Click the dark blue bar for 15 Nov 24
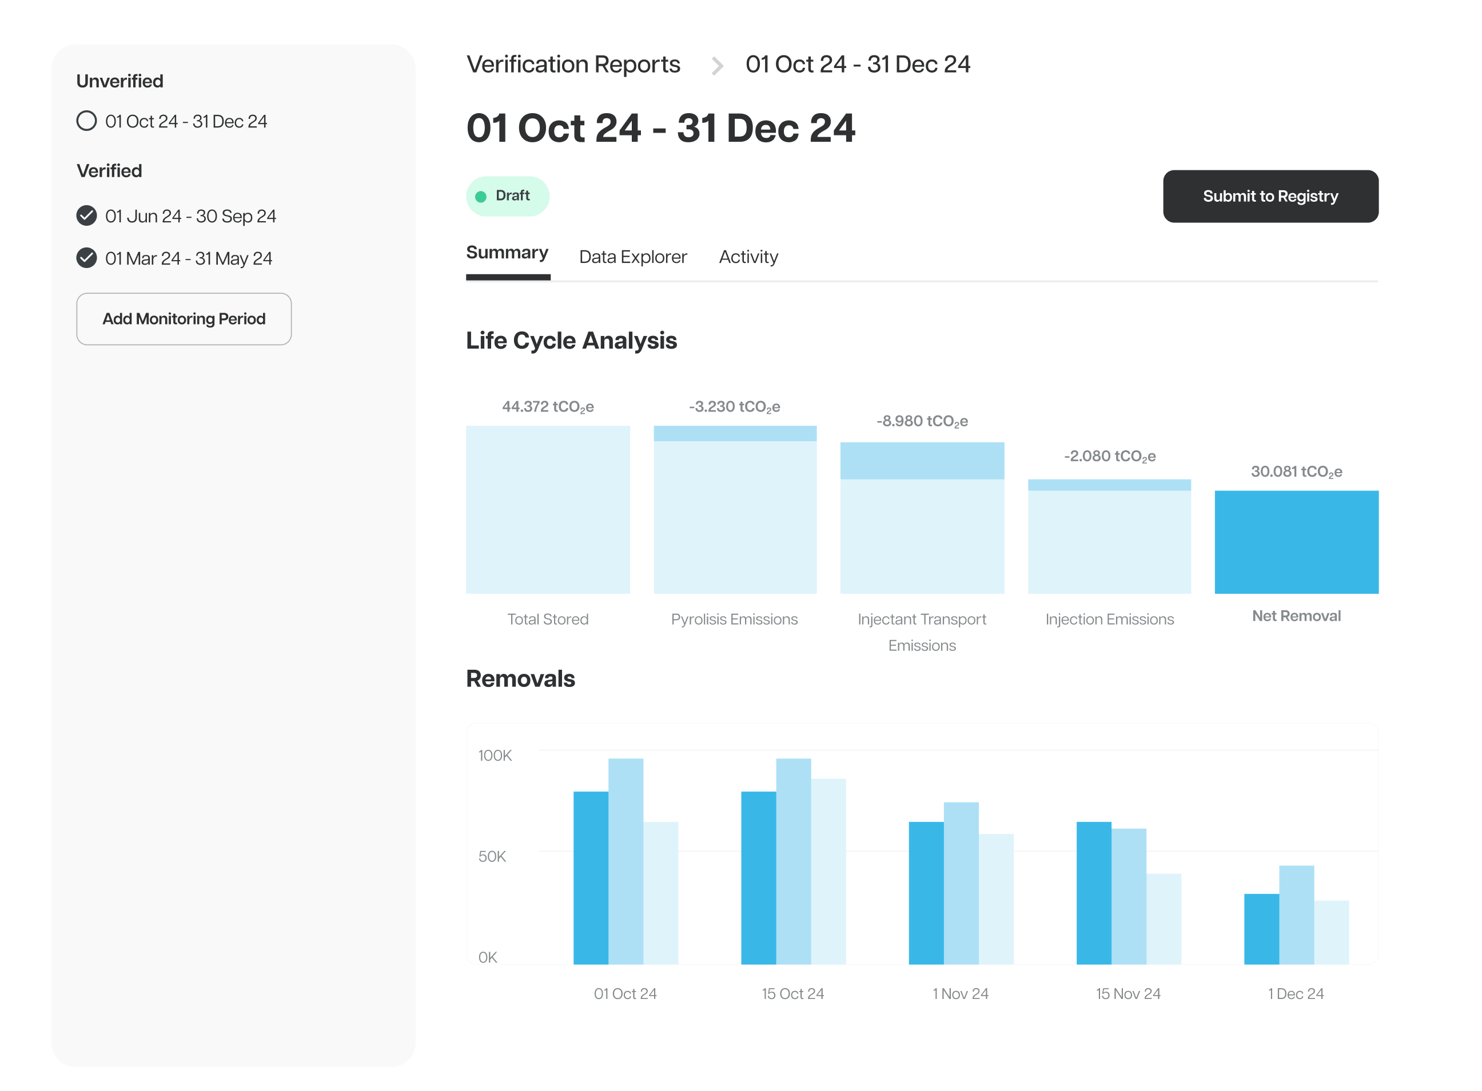The image size is (1482, 1091). pos(1094,893)
